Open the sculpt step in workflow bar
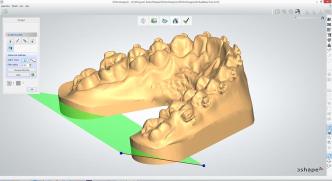 tap(175, 20)
